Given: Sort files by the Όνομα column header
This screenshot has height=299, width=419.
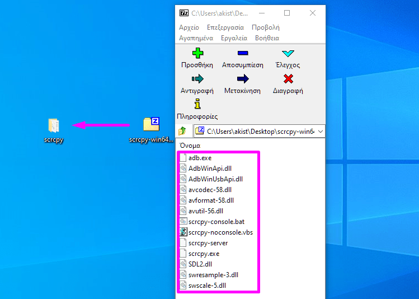Looking at the screenshot, I should click(190, 146).
